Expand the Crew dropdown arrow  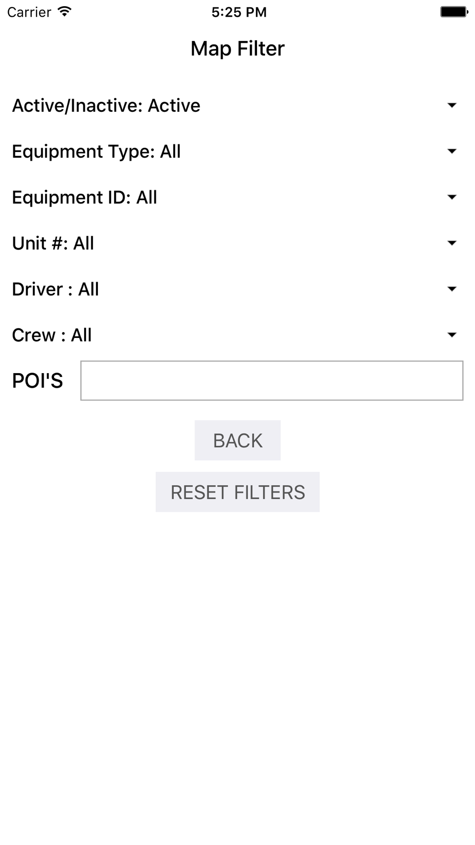click(452, 335)
